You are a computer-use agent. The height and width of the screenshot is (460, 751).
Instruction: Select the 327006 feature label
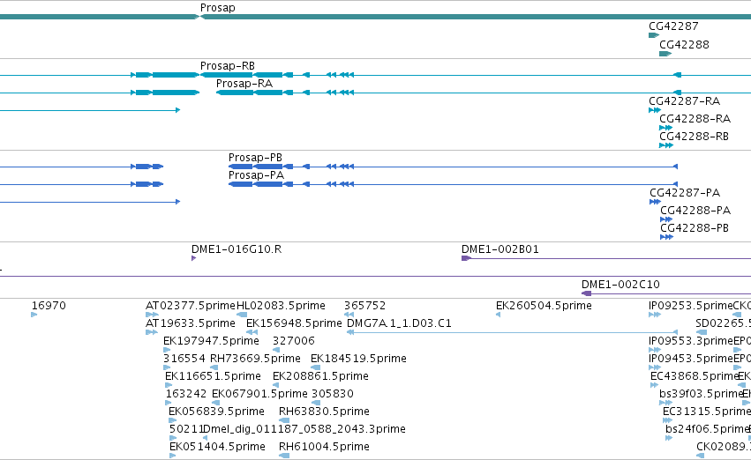click(294, 341)
